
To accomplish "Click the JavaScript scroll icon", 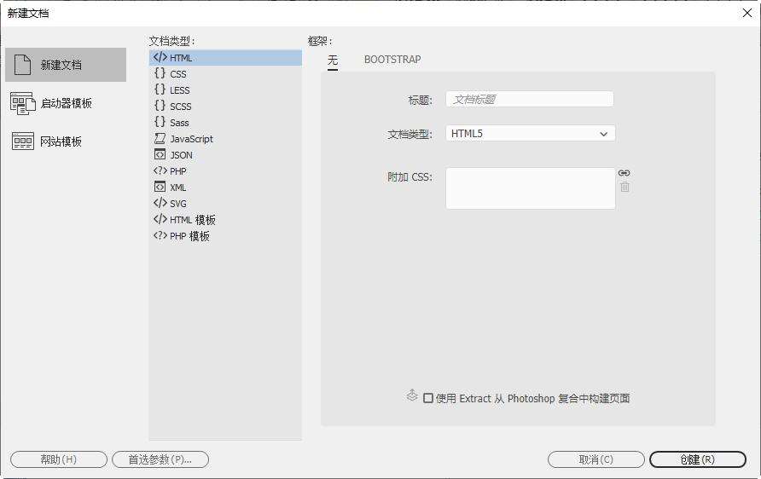I will [160, 139].
